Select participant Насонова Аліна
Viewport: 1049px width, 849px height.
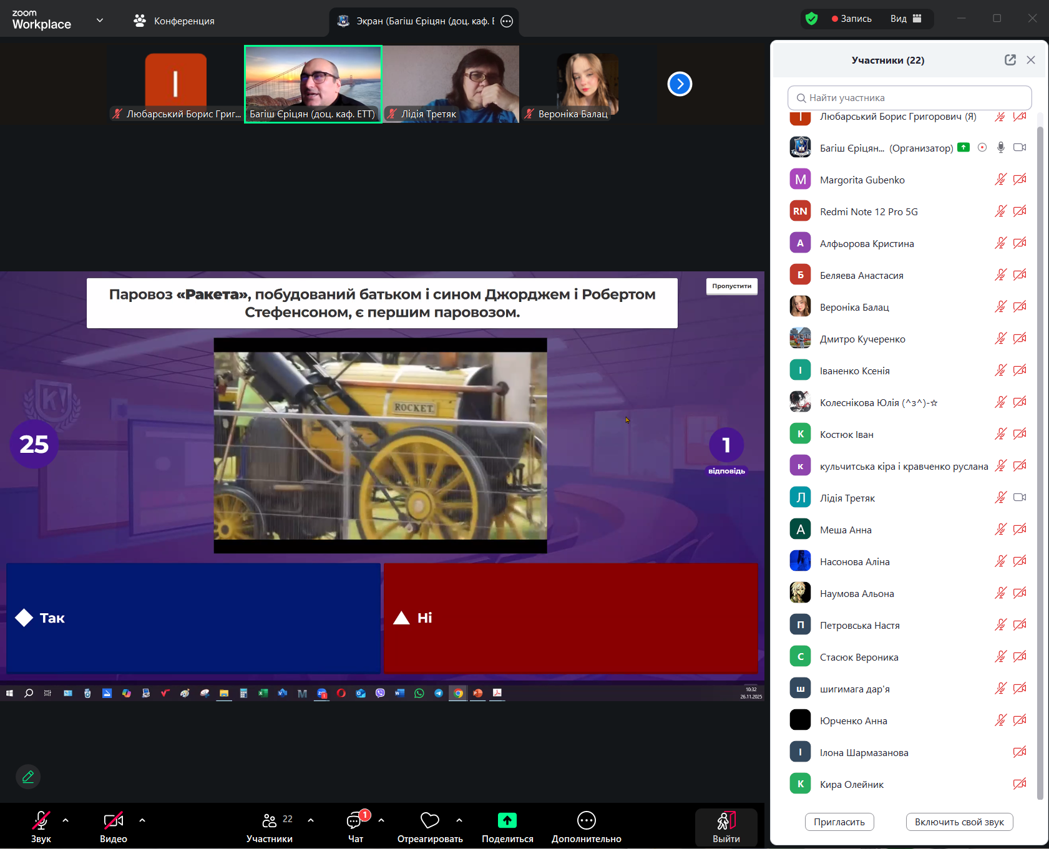[x=908, y=561]
